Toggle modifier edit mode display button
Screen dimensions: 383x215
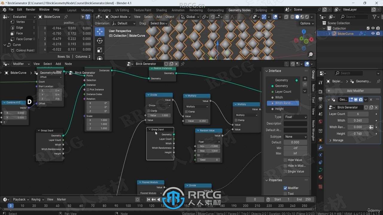351,100
